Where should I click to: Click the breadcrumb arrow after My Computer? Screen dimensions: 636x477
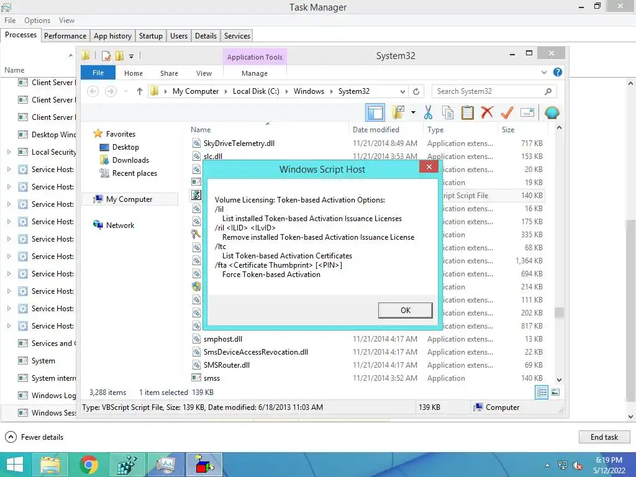pyautogui.click(x=226, y=92)
